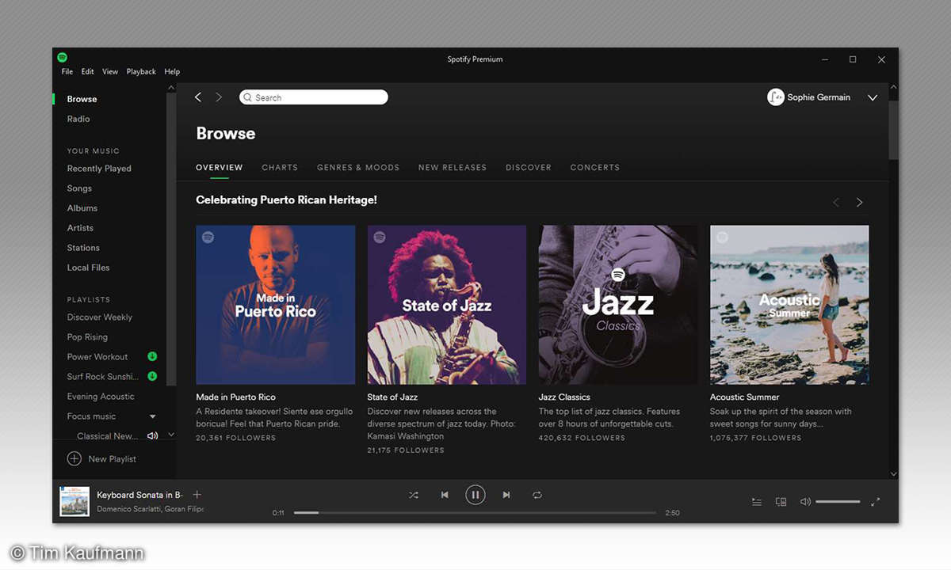
Task: Adjust the volume slider
Action: click(x=838, y=502)
